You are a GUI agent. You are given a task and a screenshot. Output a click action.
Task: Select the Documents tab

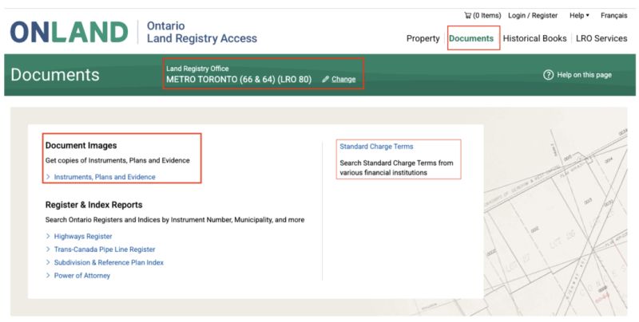[x=471, y=38]
